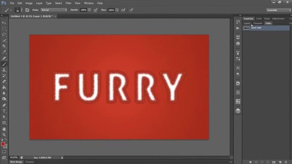The height and width of the screenshot is (164, 292).
Task: Open the Select menu
Action: coord(58,3)
